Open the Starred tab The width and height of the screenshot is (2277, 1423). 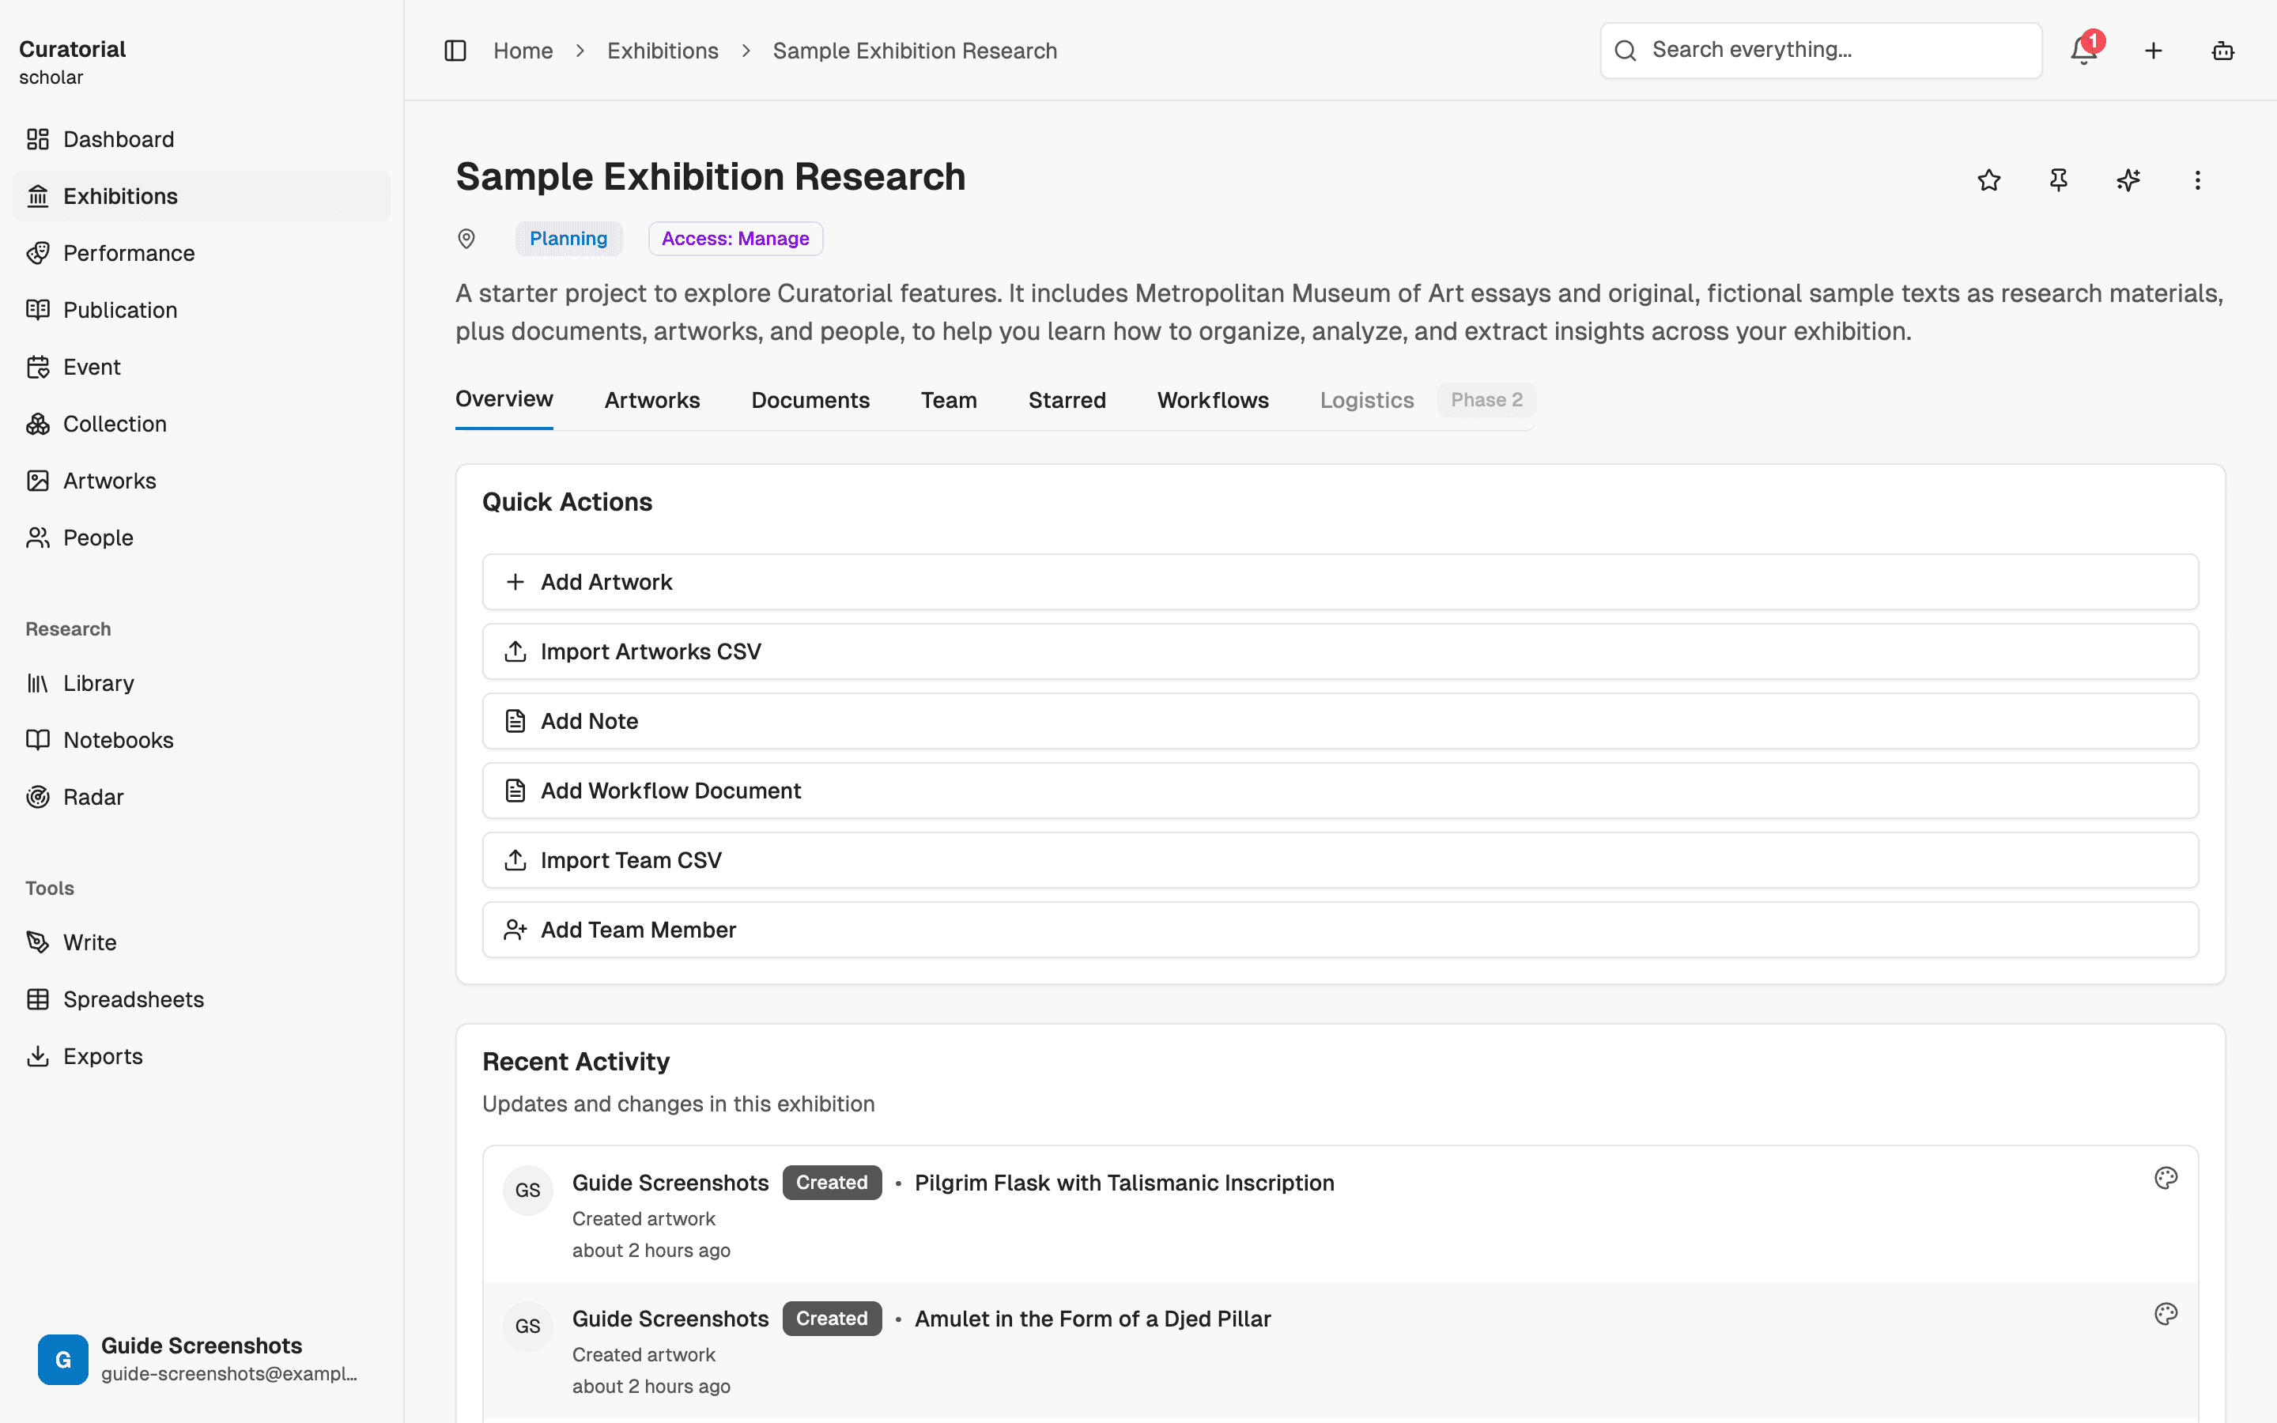[x=1067, y=400]
